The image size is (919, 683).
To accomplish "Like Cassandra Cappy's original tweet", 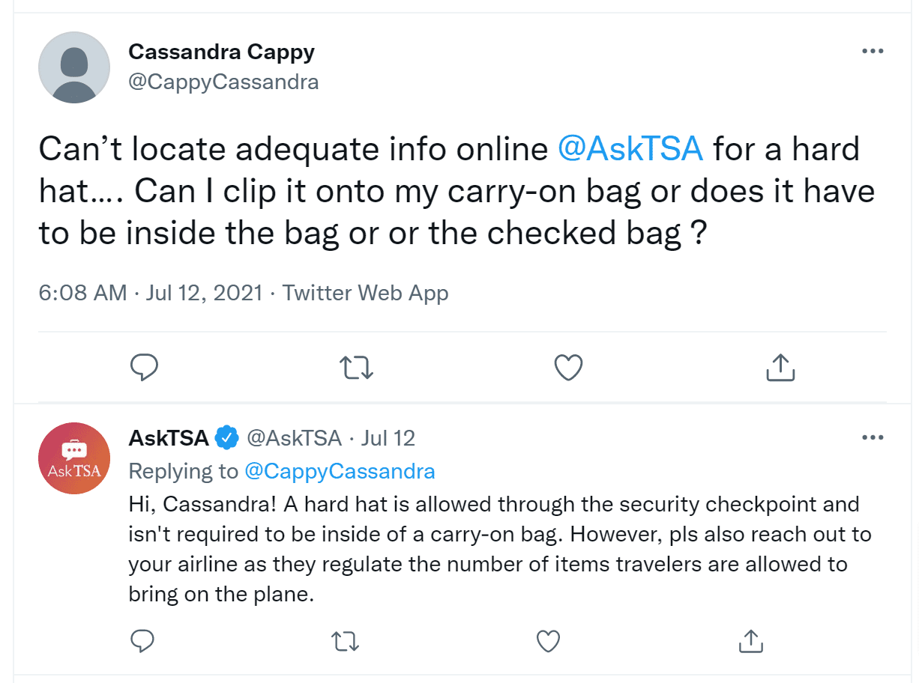I will click(x=568, y=367).
